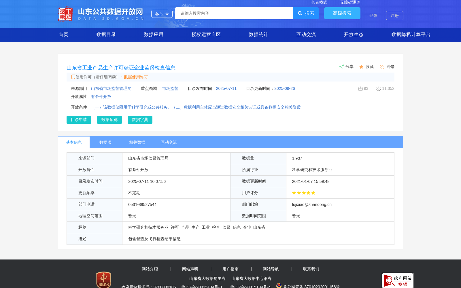Open 数据隐私计算平台 navigation item
Screen dimensions: 461x288
coord(411,35)
